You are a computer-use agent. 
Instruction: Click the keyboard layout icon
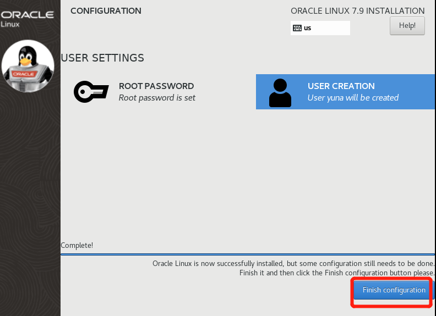[297, 28]
